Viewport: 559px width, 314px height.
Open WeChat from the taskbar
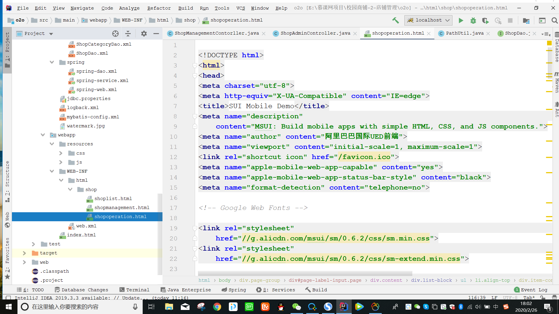point(296,307)
